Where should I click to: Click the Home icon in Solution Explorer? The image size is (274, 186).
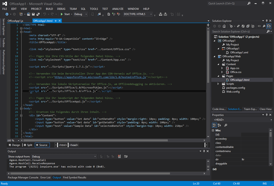tap(224, 26)
